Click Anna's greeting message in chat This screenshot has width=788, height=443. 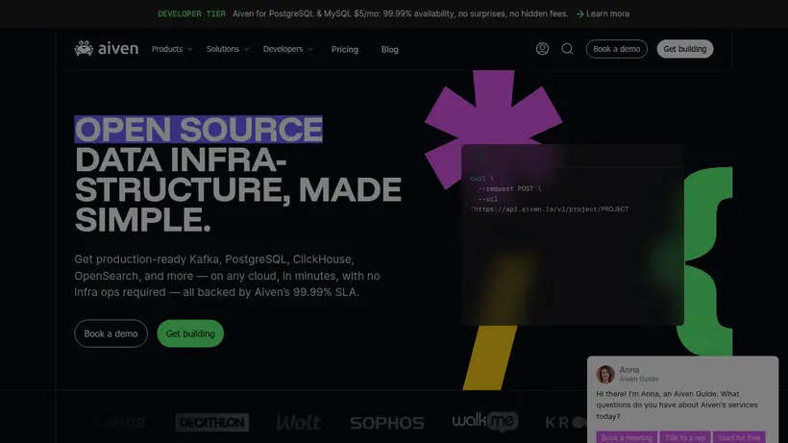(677, 405)
